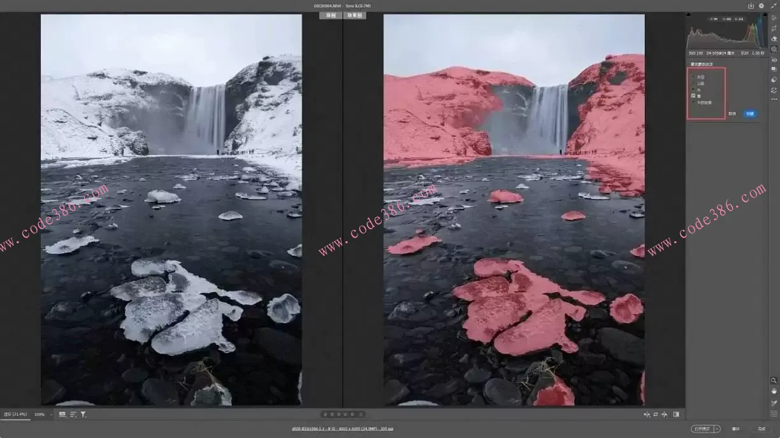Enable the 天然地面 (Natural ground) checkbox

coord(693,102)
